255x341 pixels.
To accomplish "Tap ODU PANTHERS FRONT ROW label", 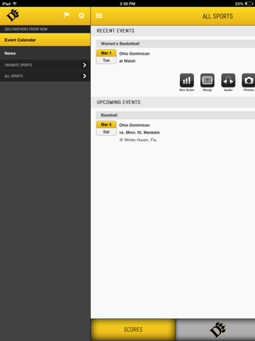I will [x=26, y=29].
